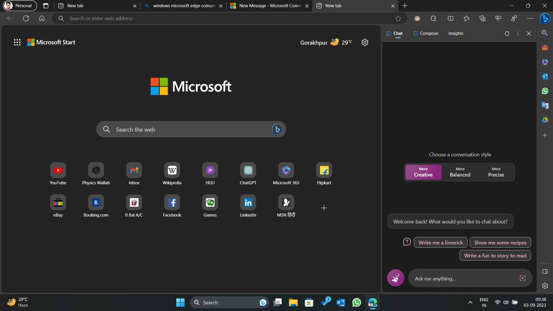Refresh the Bing chat panel

point(507,33)
